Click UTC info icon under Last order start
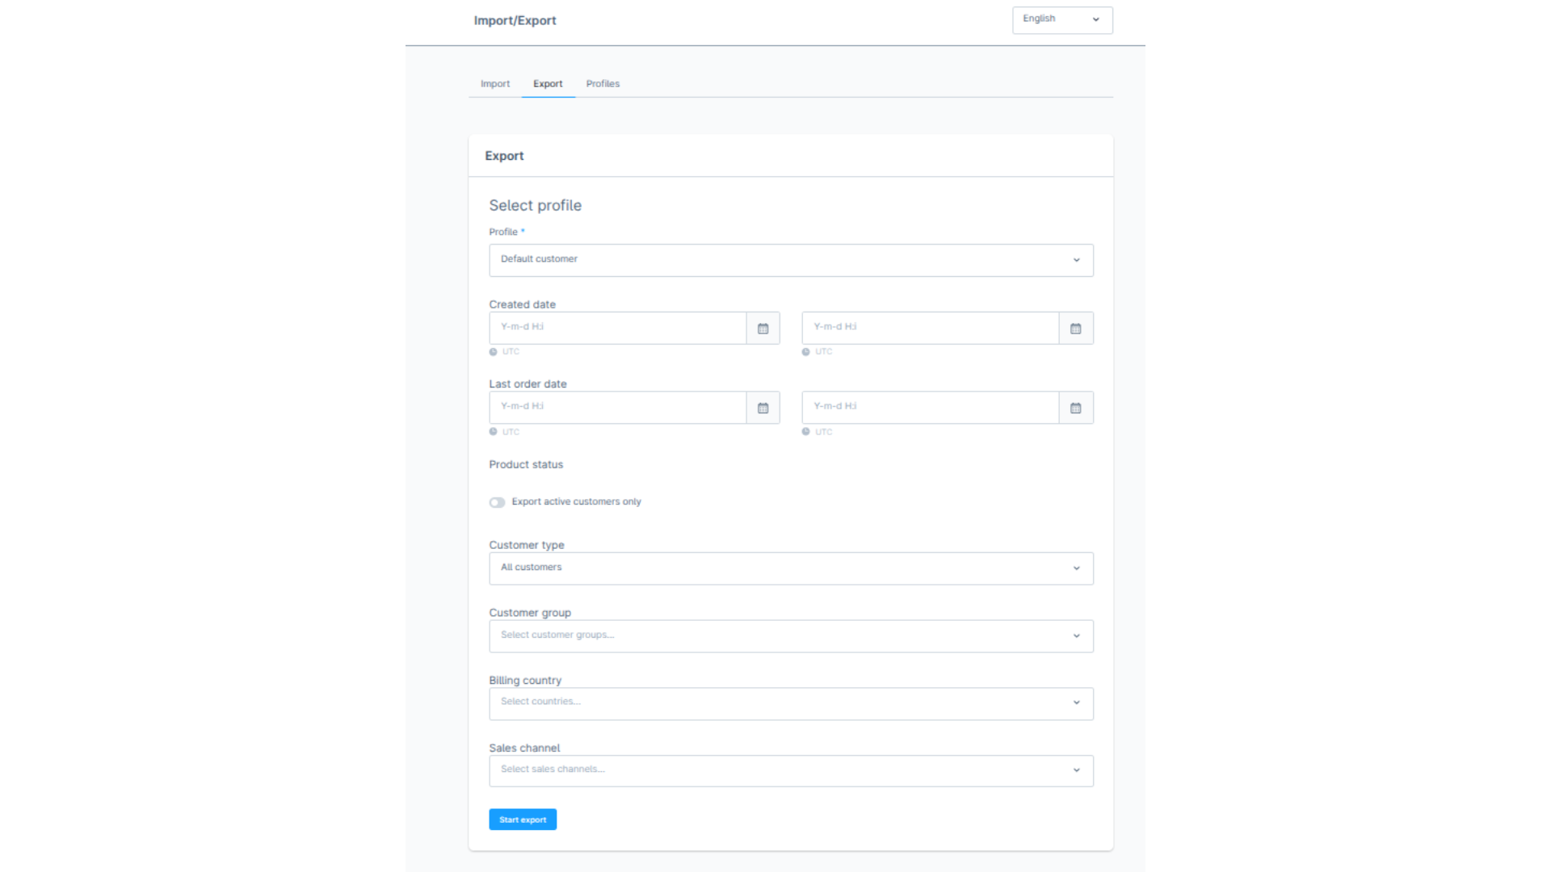The height and width of the screenshot is (872, 1551). coord(494,432)
